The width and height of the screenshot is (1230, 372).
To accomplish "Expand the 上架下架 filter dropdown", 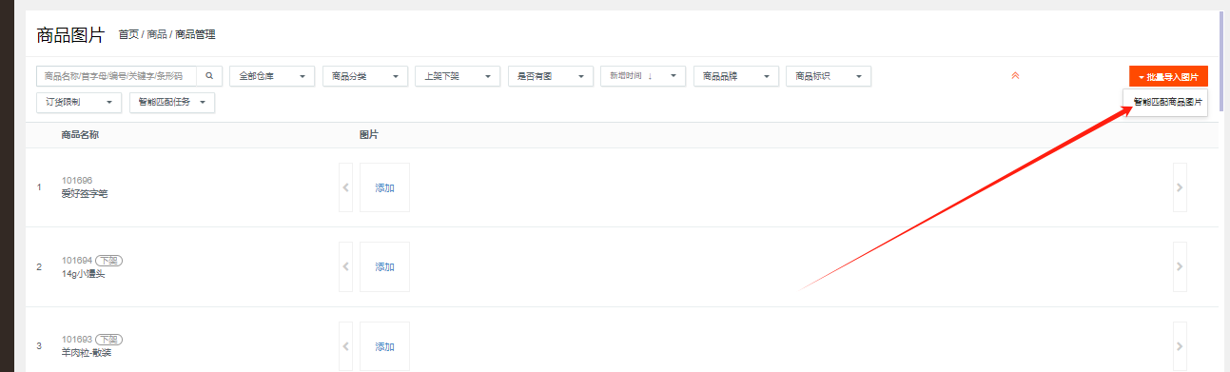I will click(458, 76).
